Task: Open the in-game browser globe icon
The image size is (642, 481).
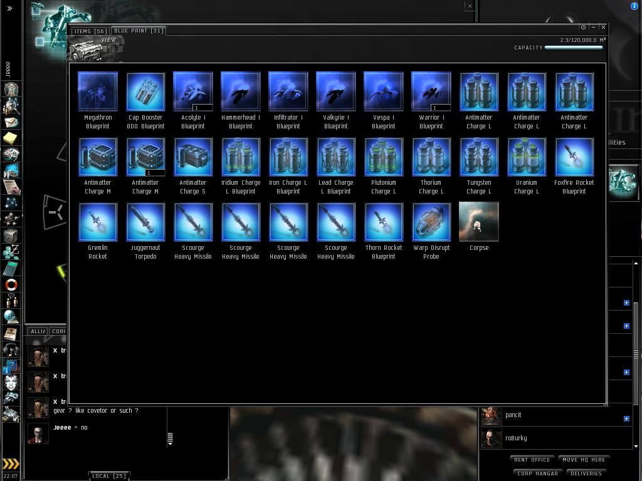Action: point(11,317)
